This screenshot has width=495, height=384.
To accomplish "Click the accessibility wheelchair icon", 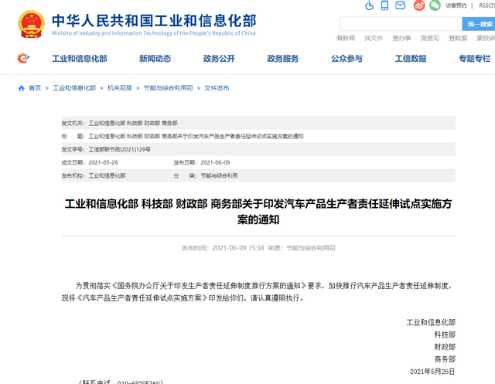I will coord(370,5).
